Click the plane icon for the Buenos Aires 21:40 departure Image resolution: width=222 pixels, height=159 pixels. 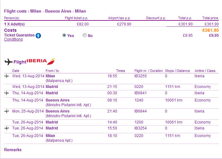[7, 111]
